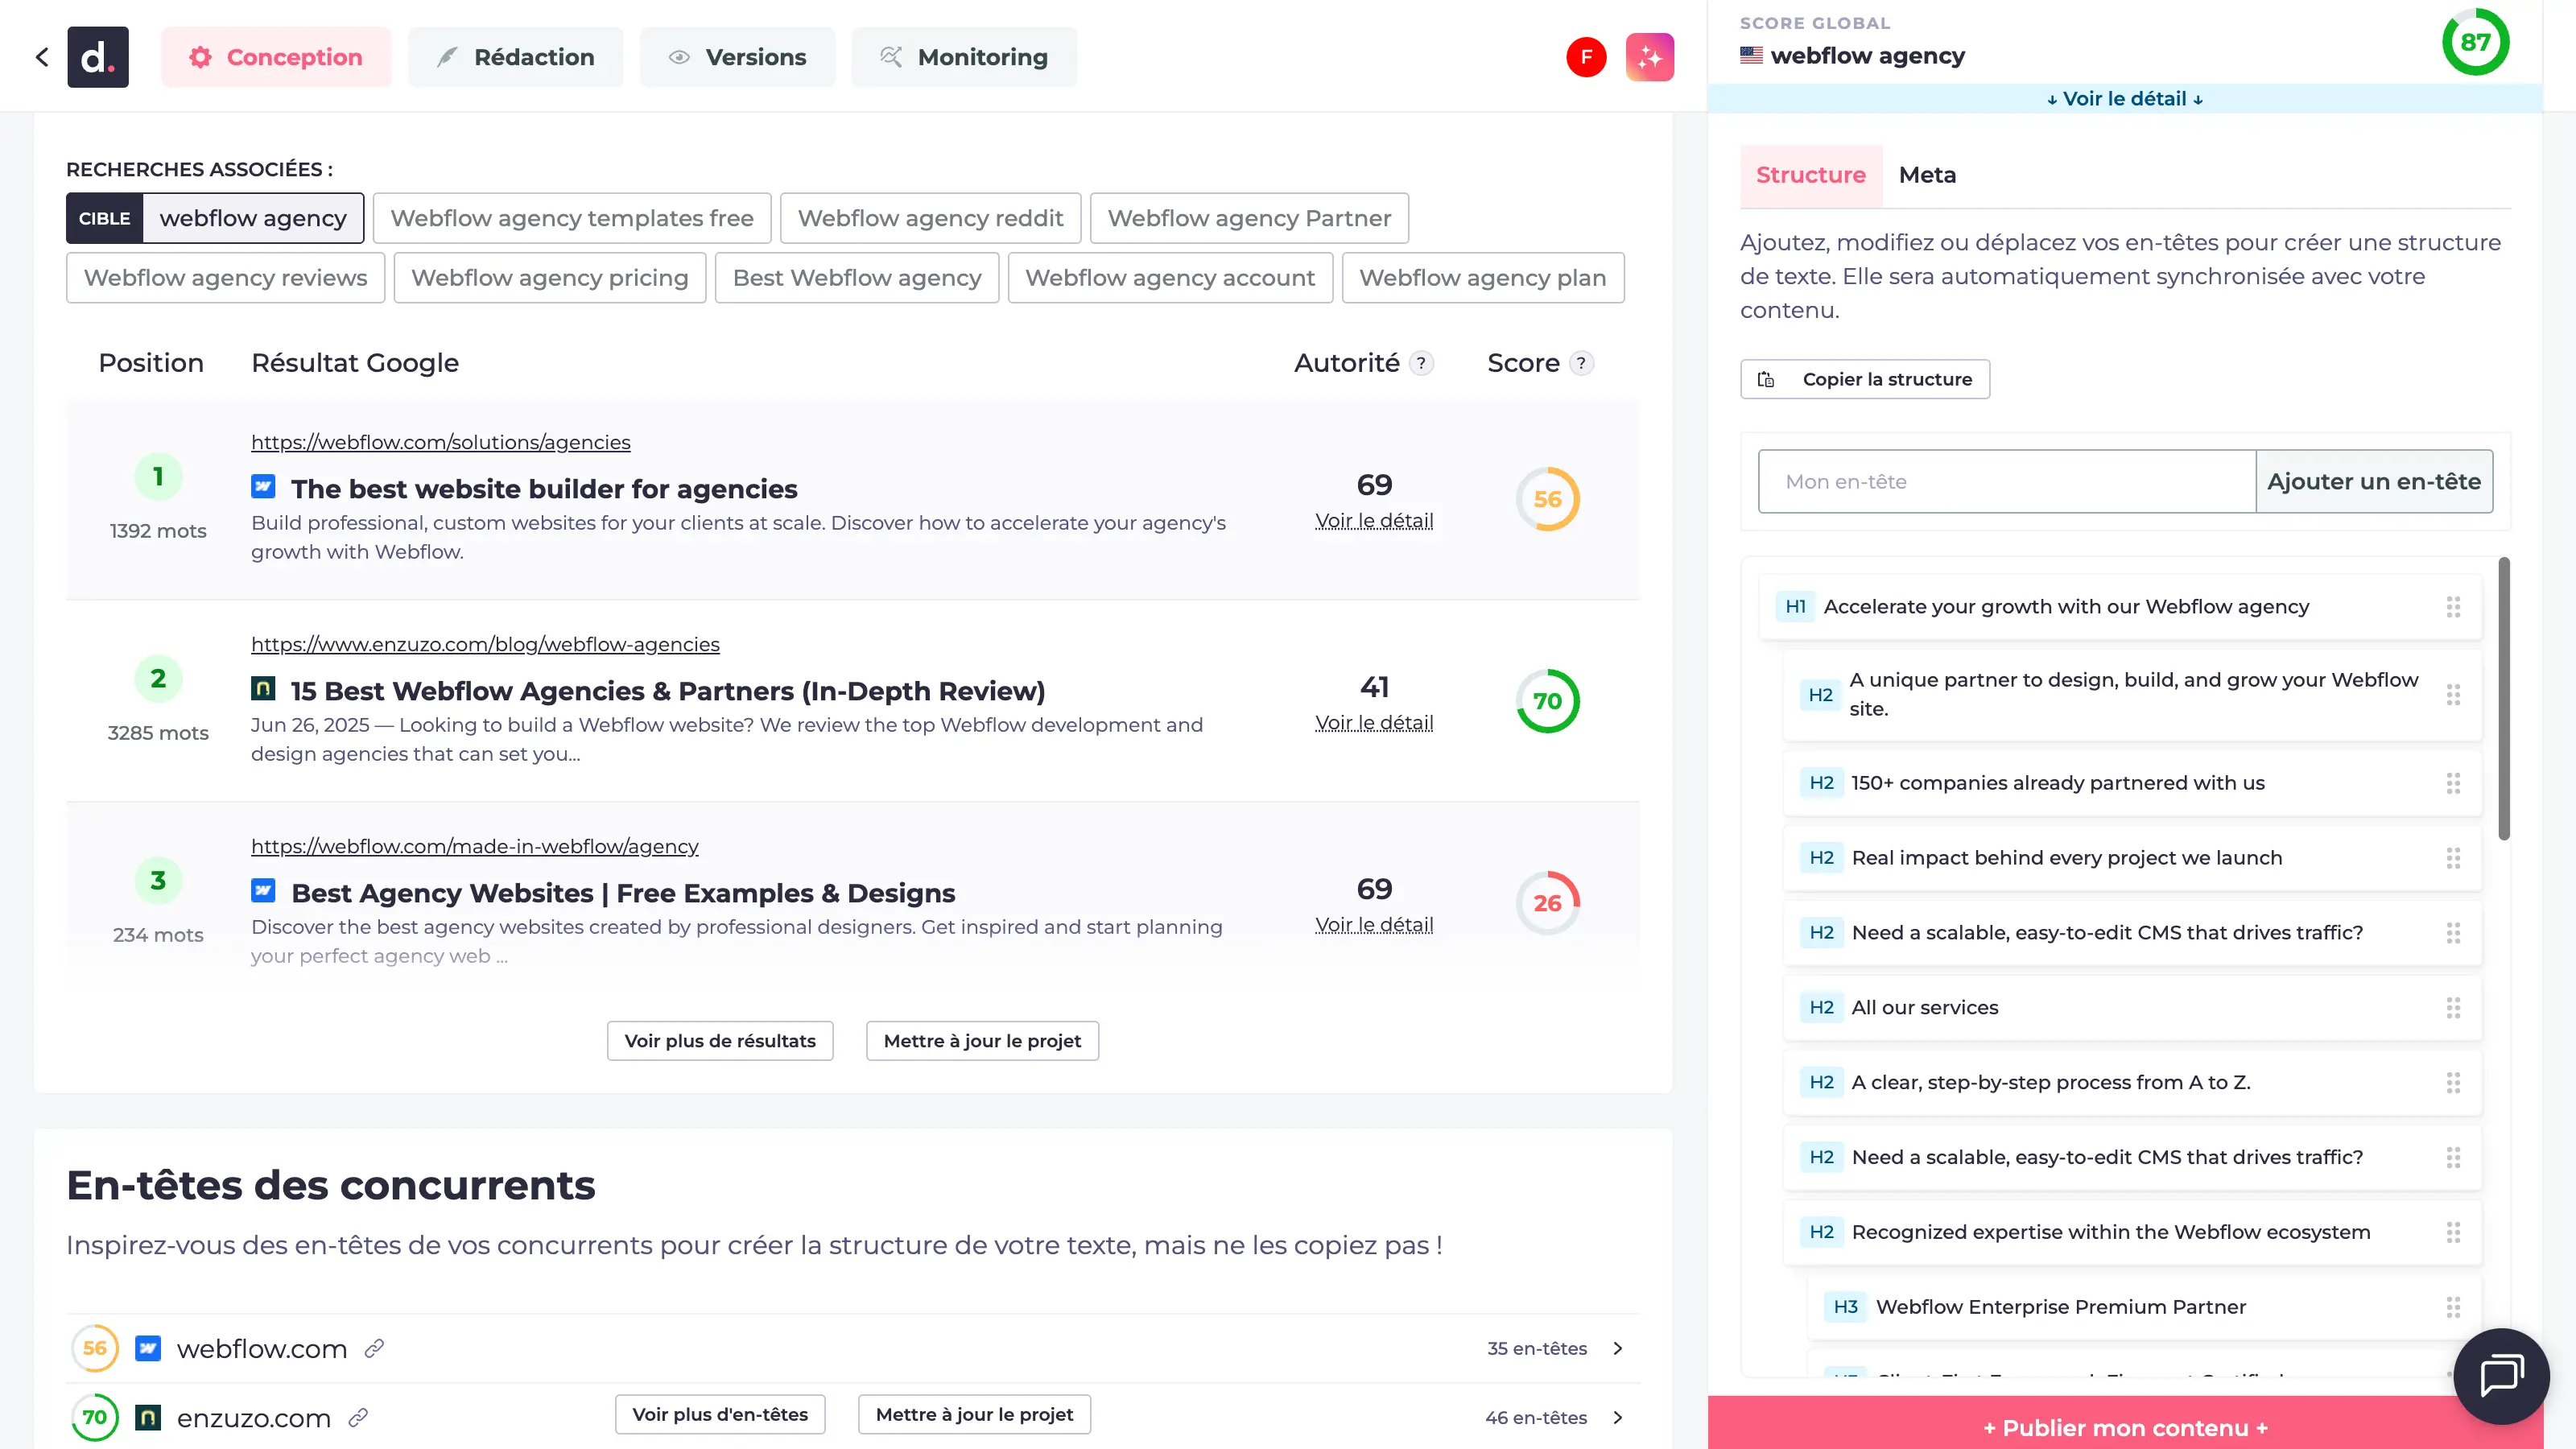Select 'Best Webflow agency' related search
The height and width of the screenshot is (1449, 2576).
pyautogui.click(x=857, y=278)
